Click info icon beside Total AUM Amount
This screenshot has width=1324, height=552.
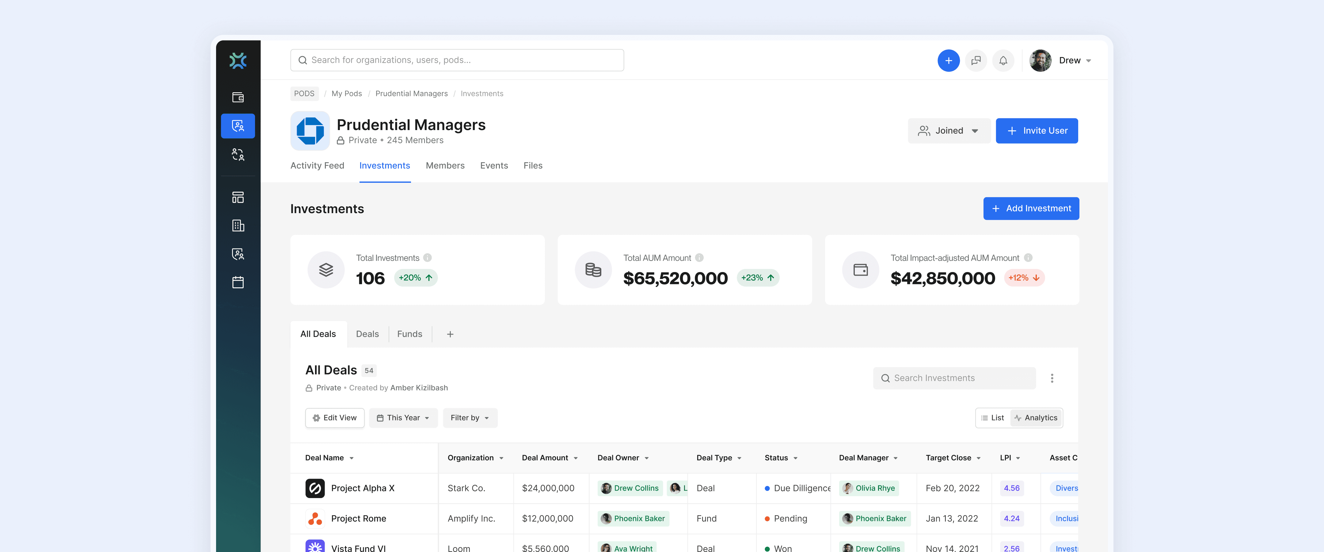(x=699, y=258)
